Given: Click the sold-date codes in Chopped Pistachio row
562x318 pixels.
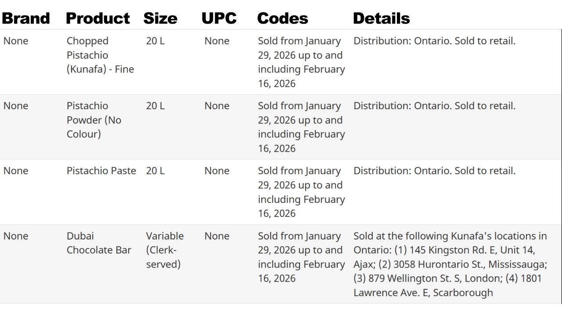Looking at the screenshot, I should 301,62.
